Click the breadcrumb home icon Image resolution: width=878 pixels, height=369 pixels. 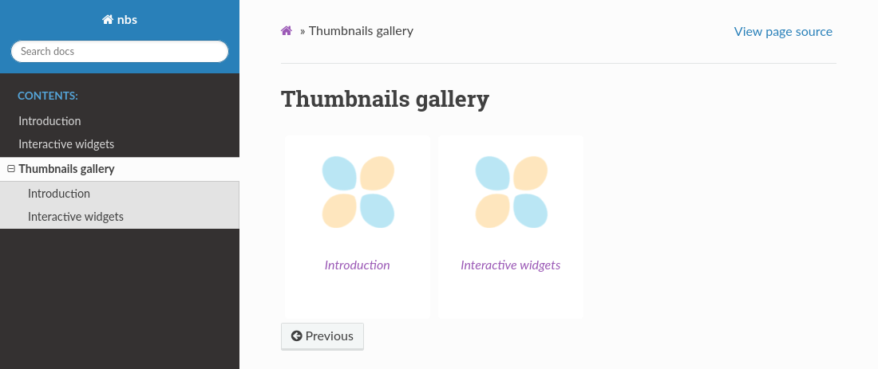(x=287, y=31)
